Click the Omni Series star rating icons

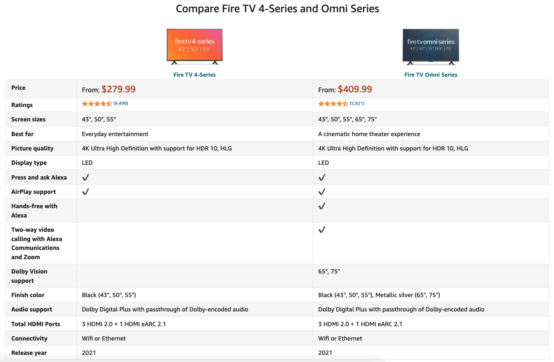point(333,104)
